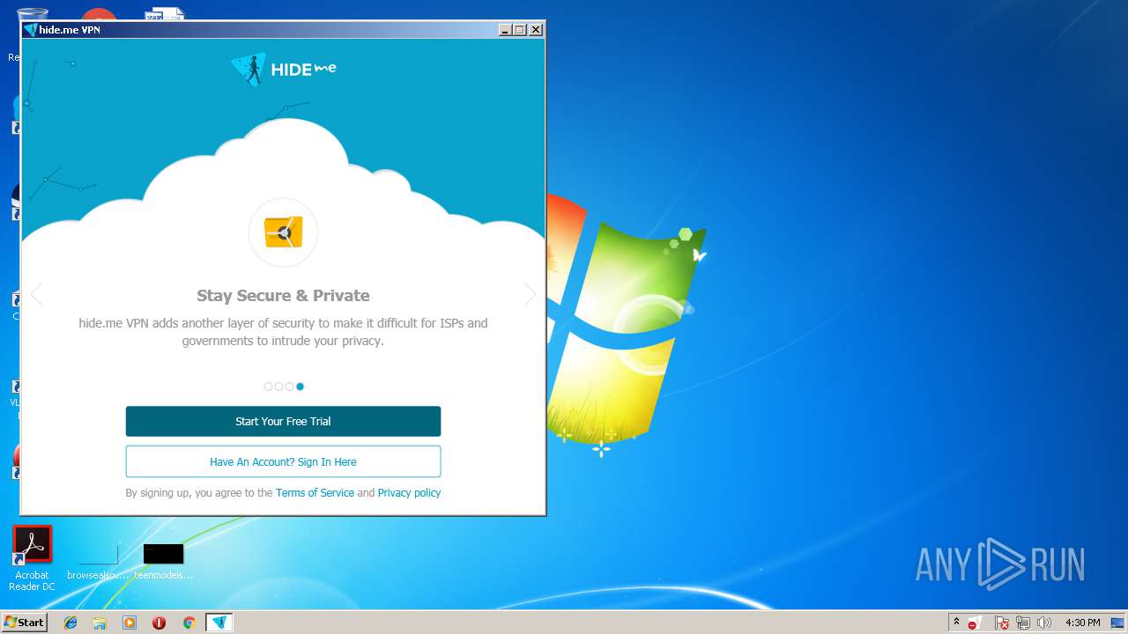Open the Windows Start menu
Screen dimensions: 1128x634
(24, 623)
